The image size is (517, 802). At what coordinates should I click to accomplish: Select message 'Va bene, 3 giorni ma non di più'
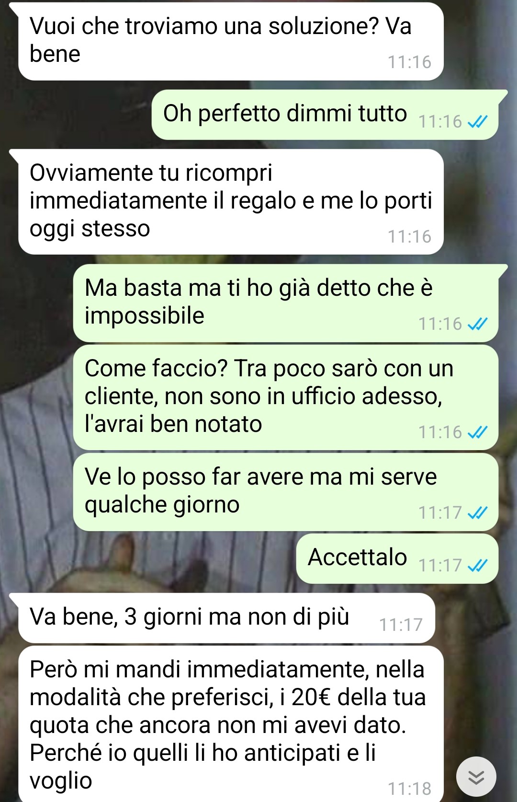226,618
